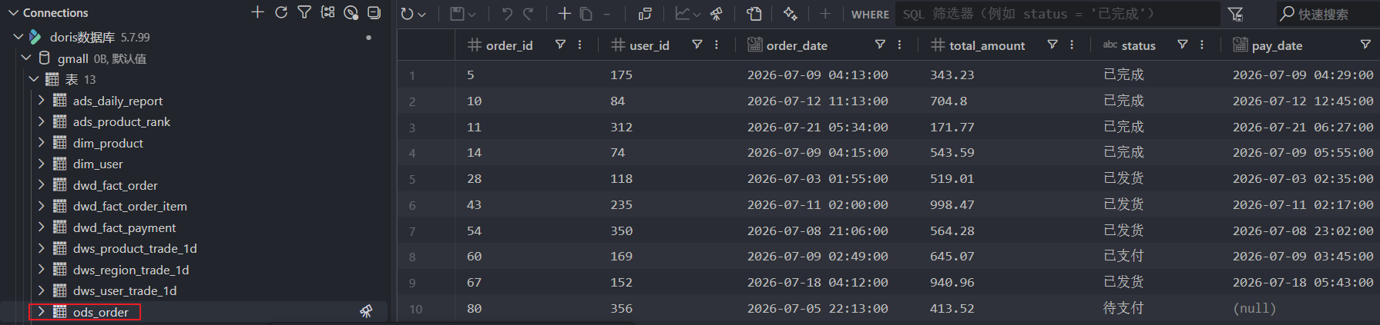Sort by total_amount column header

987,45
